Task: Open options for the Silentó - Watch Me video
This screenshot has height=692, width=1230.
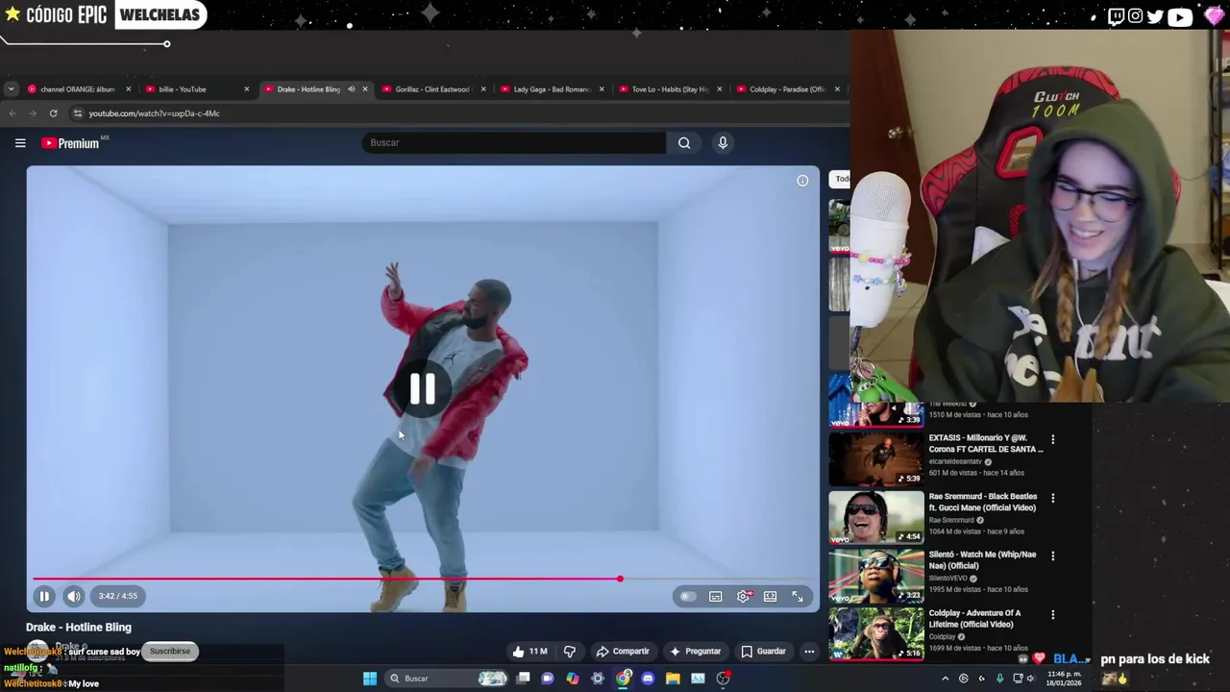Action: [1053, 556]
